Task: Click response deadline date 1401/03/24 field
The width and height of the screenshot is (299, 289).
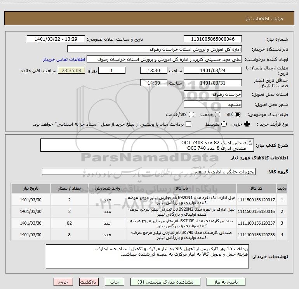Action: [213, 70]
